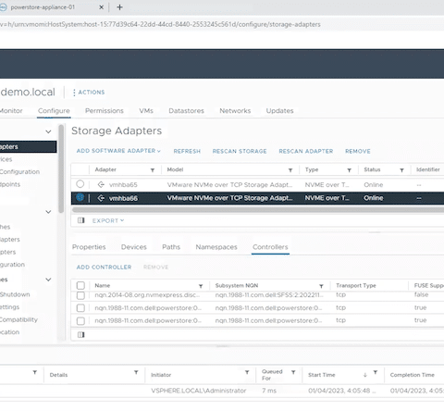The width and height of the screenshot is (444, 411).
Task: Click the browser address bar URL
Action: [x=160, y=24]
